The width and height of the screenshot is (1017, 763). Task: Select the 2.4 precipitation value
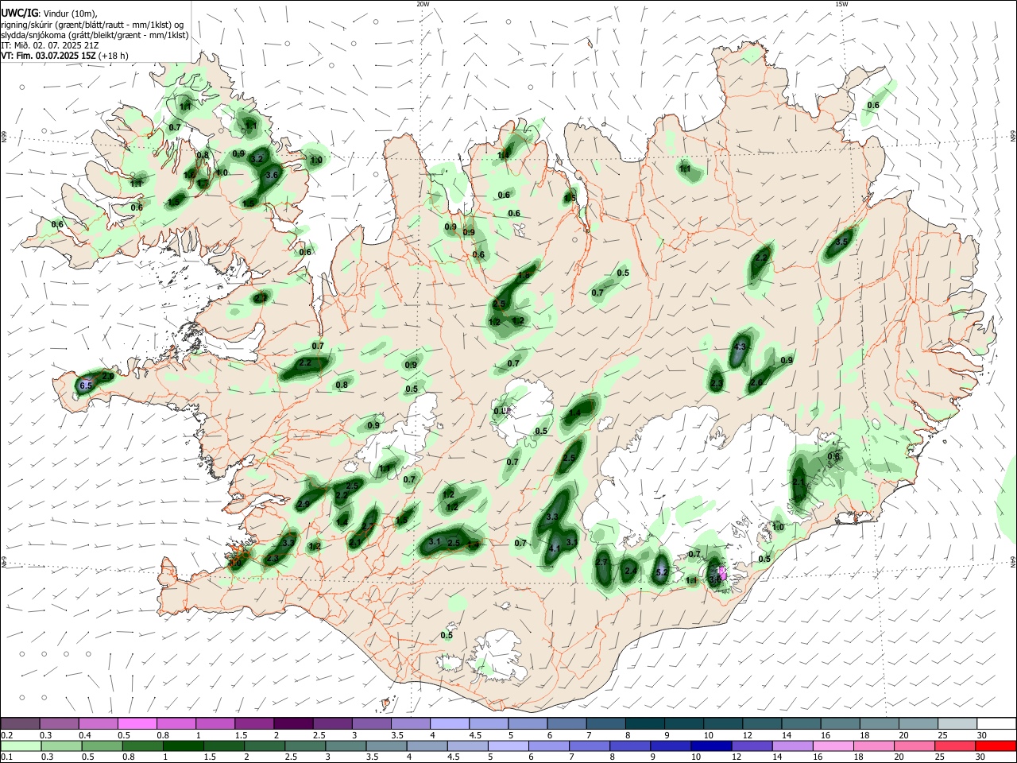(631, 571)
